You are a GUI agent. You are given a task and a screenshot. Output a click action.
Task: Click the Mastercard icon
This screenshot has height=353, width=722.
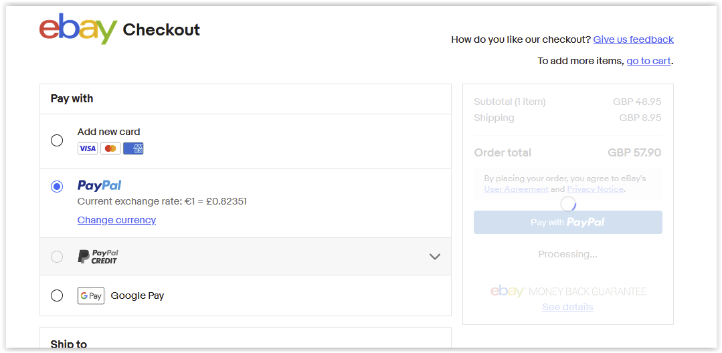tap(110, 148)
